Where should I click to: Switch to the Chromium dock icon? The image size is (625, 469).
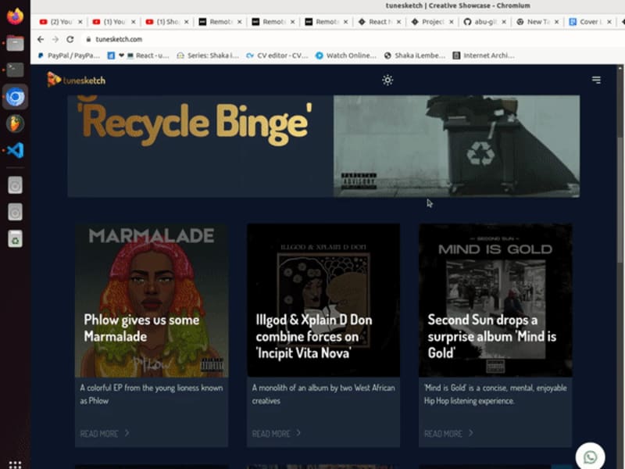15,97
